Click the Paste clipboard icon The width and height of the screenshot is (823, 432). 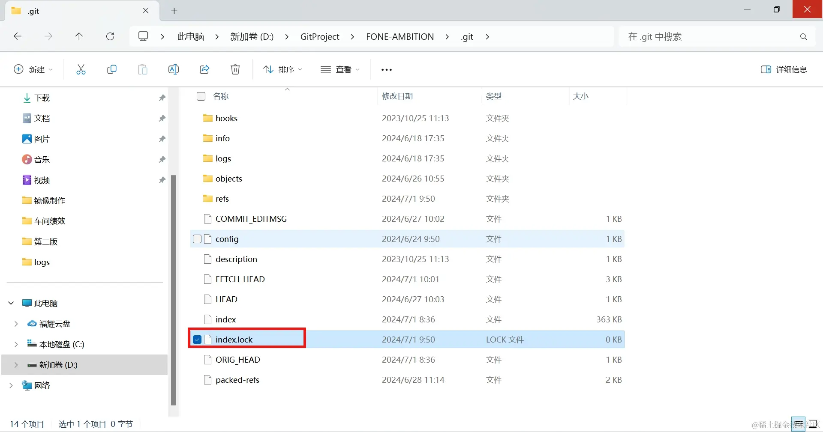tap(143, 69)
